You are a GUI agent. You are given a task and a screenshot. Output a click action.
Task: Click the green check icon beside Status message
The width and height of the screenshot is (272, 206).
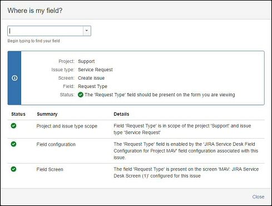coord(81,95)
